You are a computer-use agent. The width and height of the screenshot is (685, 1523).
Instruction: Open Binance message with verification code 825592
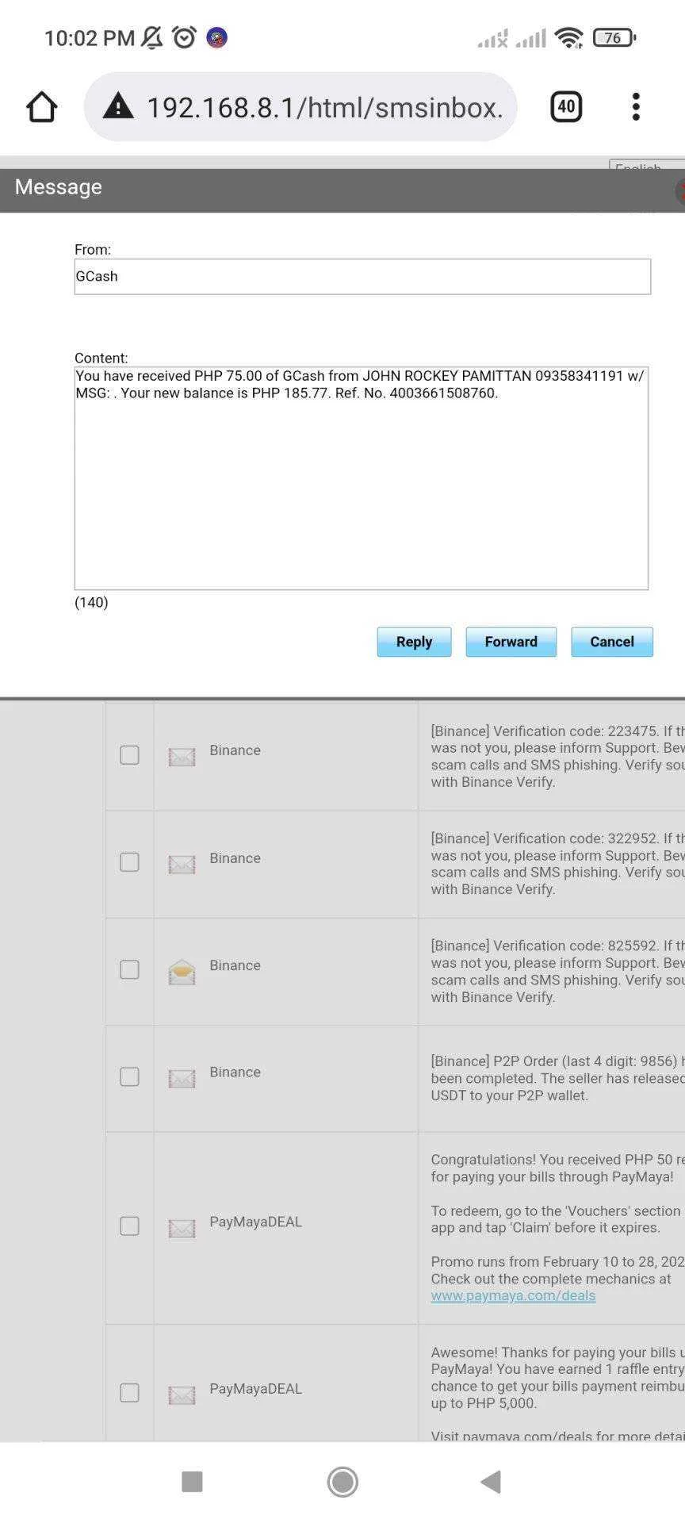pyautogui.click(x=557, y=971)
